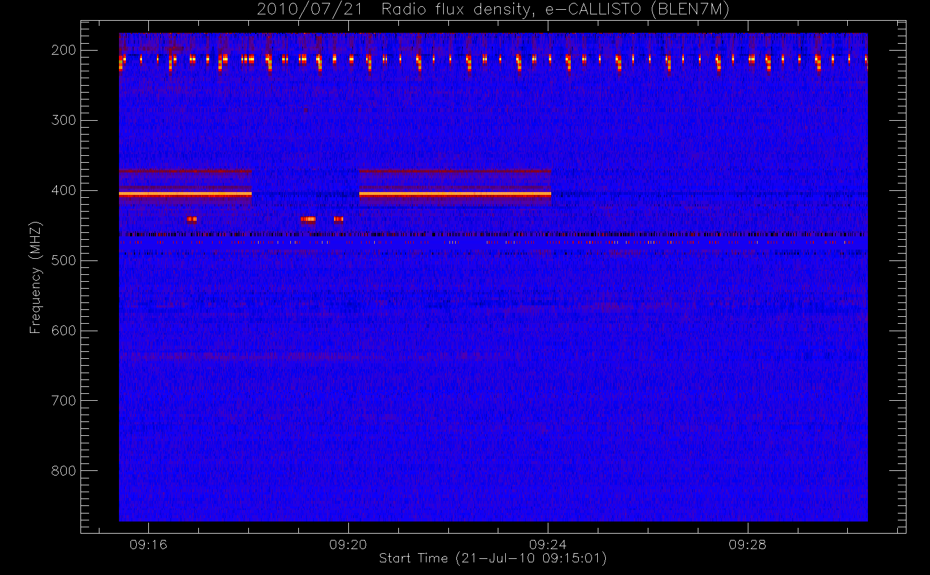Select the 600 frequency tick label
Viewport: 930px width, 575px height.
coord(64,331)
